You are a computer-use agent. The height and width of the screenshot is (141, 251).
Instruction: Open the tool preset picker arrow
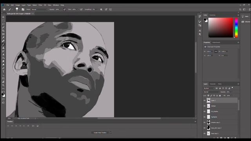(12, 9)
